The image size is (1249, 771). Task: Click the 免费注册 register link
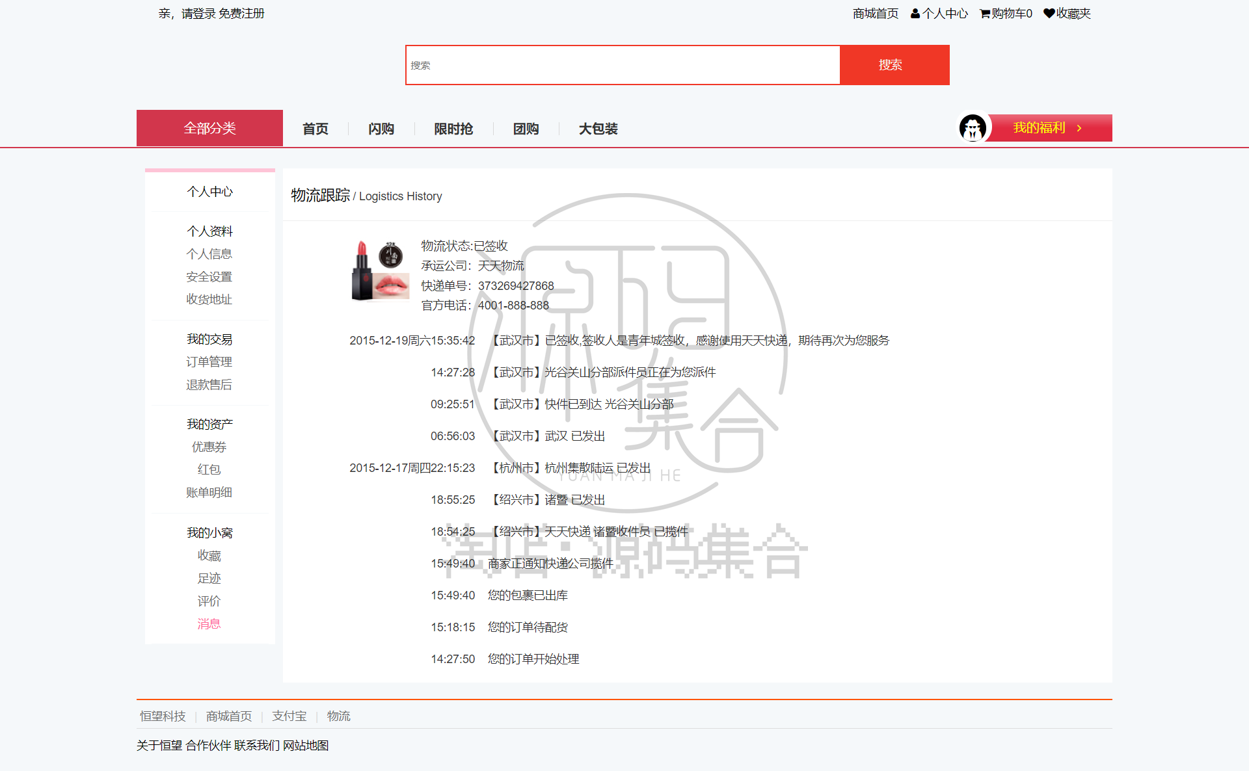pos(241,14)
